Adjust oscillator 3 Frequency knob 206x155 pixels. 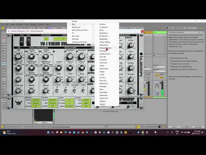coord(82,56)
